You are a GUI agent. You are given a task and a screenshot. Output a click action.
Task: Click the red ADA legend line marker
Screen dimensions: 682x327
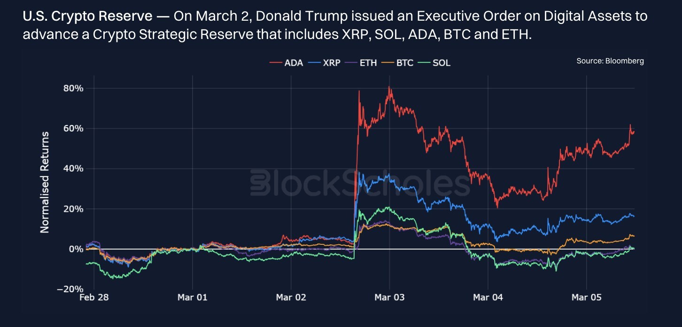point(275,63)
